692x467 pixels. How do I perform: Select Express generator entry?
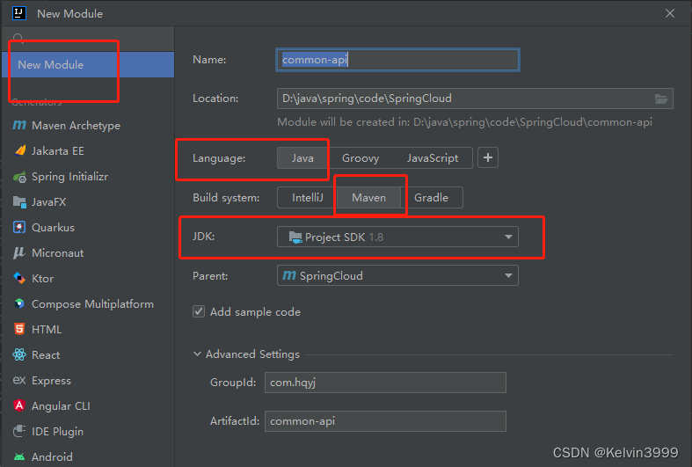(88, 380)
